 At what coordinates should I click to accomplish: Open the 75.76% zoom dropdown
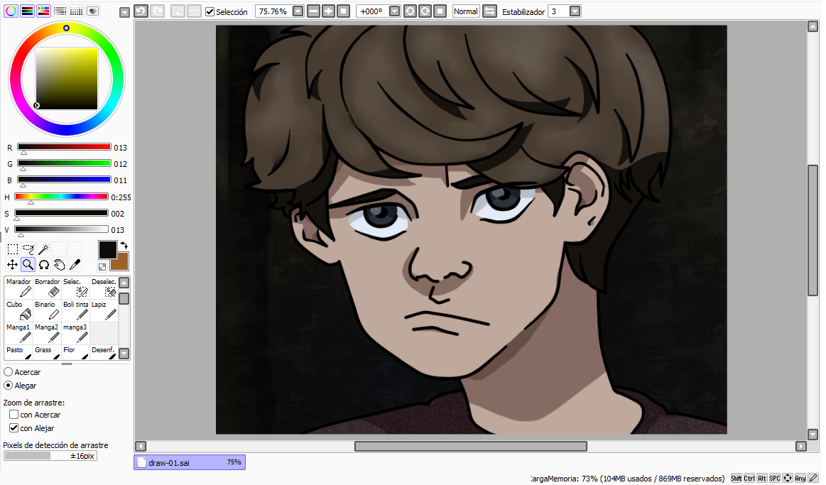(298, 11)
